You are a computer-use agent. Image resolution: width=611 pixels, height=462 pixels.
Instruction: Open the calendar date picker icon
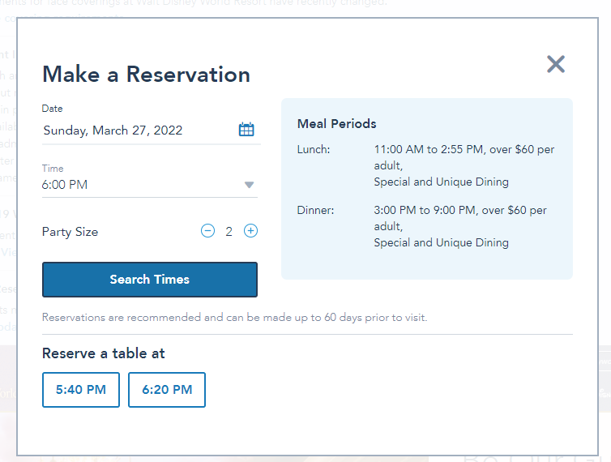pyautogui.click(x=246, y=130)
